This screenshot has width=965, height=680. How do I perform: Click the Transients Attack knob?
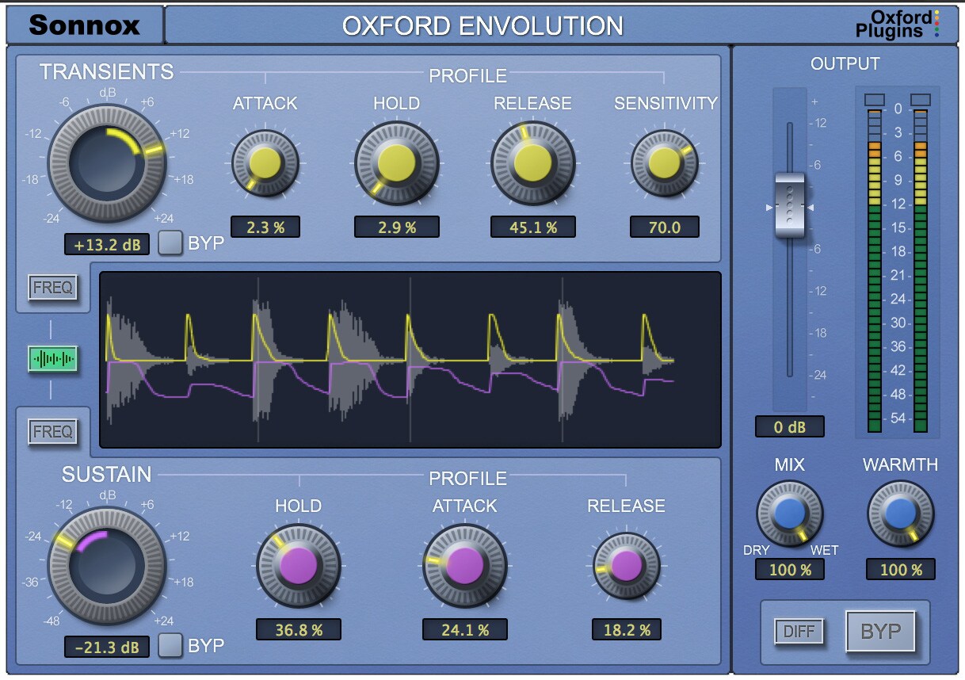tap(265, 164)
